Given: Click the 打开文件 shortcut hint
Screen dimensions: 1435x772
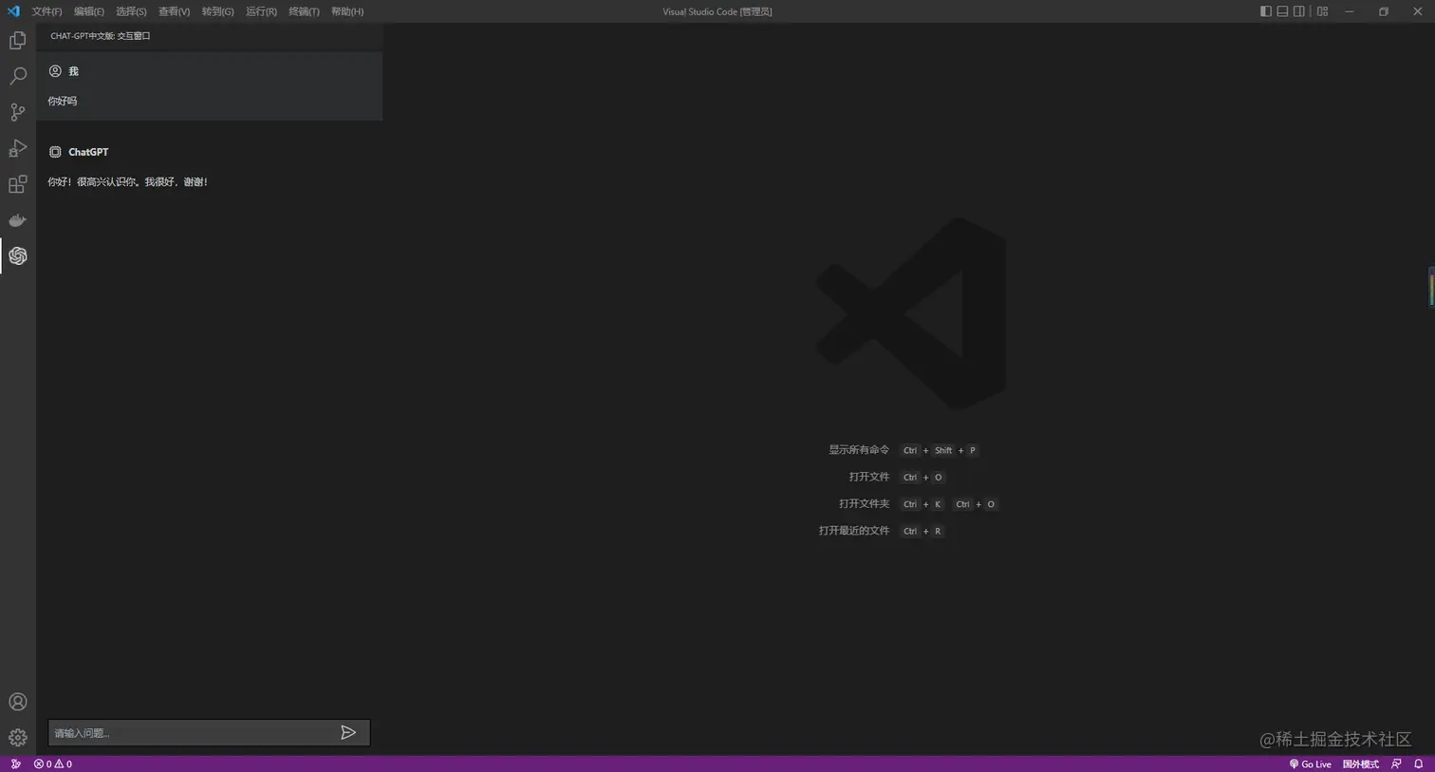Looking at the screenshot, I should coord(869,477).
